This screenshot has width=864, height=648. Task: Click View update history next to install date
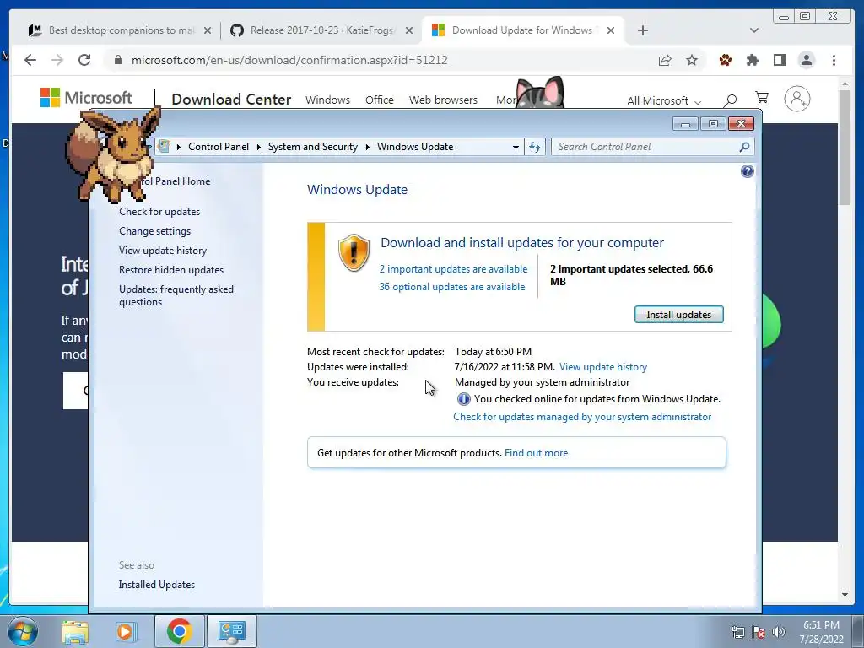pos(602,367)
